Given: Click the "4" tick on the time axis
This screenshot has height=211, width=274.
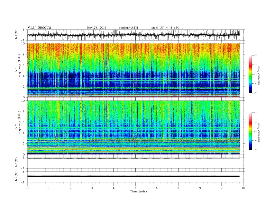Looking at the screenshot, I should pyautogui.click(x=113, y=188).
